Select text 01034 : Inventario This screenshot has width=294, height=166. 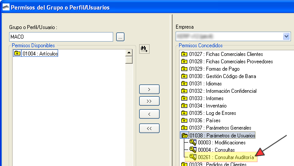(x=208, y=106)
